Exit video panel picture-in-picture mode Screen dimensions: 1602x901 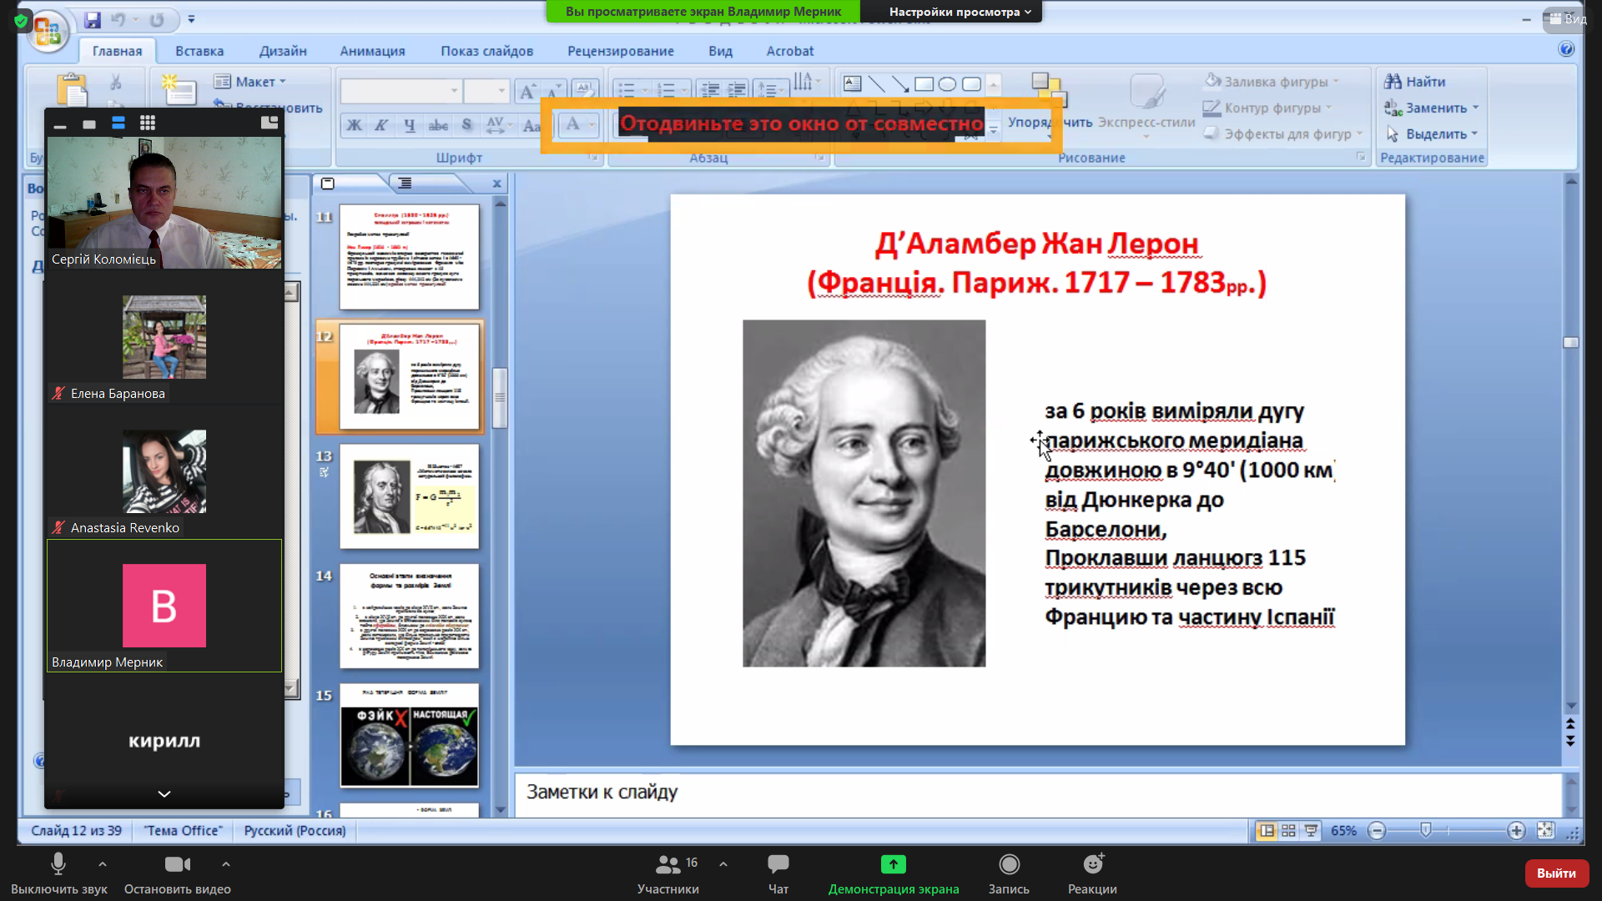click(269, 123)
